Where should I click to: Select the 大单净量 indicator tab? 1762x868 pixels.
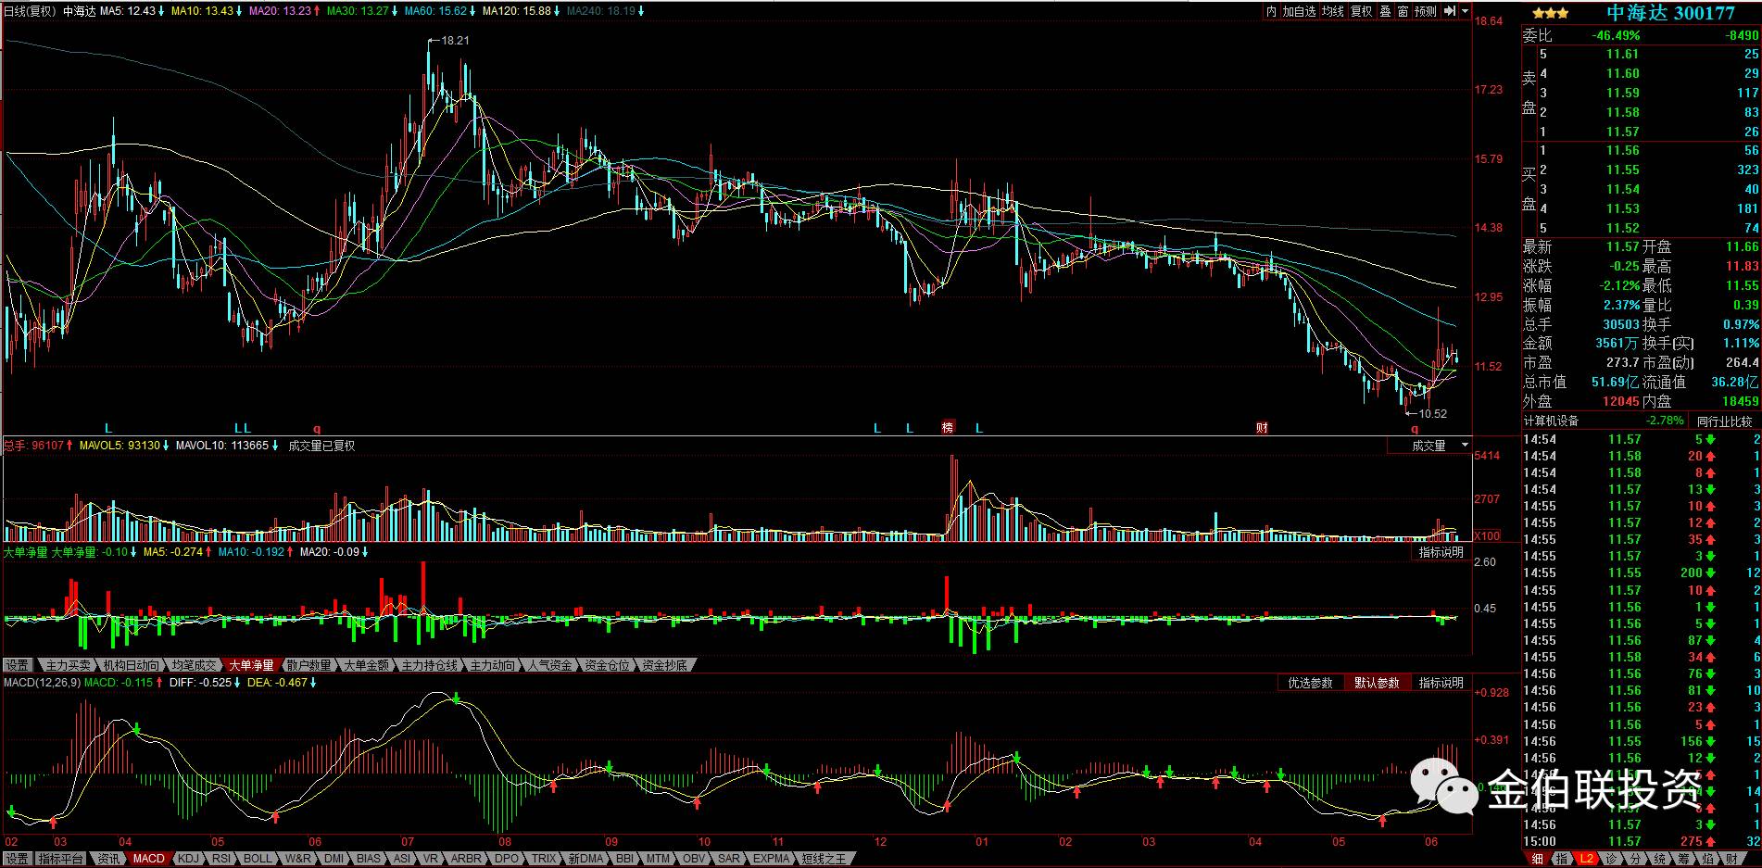coord(251,665)
